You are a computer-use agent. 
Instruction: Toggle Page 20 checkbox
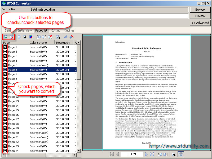click(x=5, y=133)
